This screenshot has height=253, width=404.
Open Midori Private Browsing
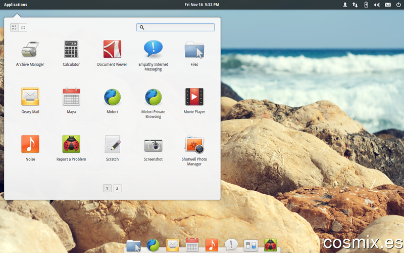(x=153, y=103)
